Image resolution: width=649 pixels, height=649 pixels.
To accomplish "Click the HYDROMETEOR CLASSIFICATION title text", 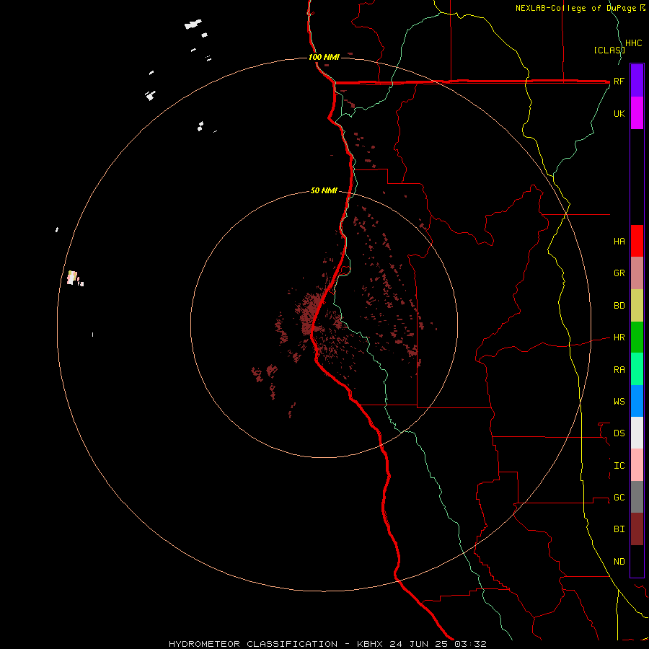I will [253, 644].
